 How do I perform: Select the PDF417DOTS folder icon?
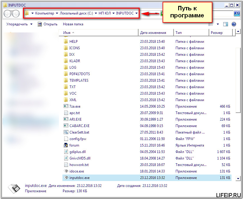66,74
